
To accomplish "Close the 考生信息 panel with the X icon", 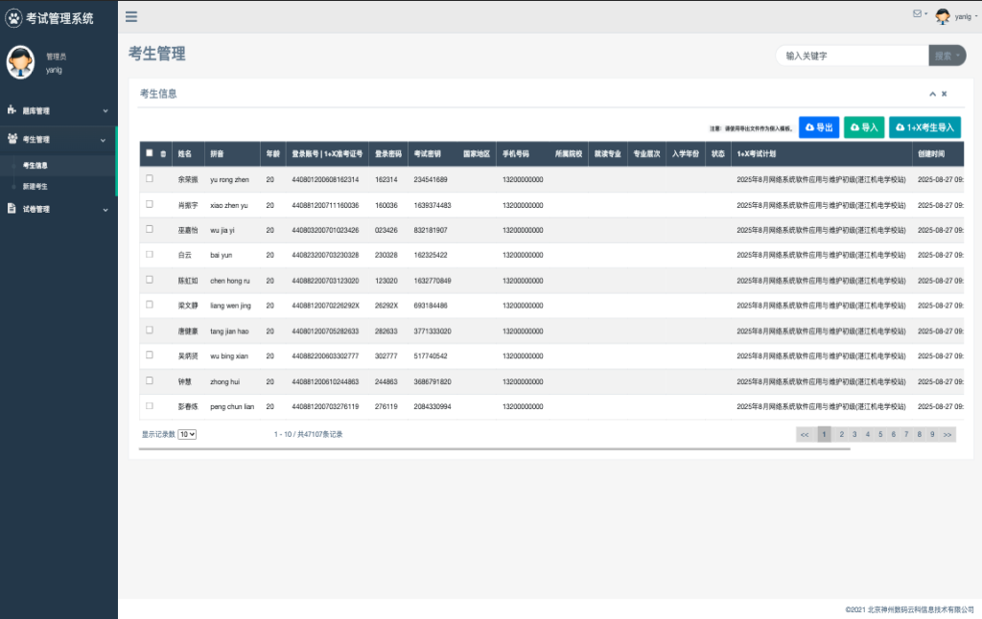I will coord(945,94).
